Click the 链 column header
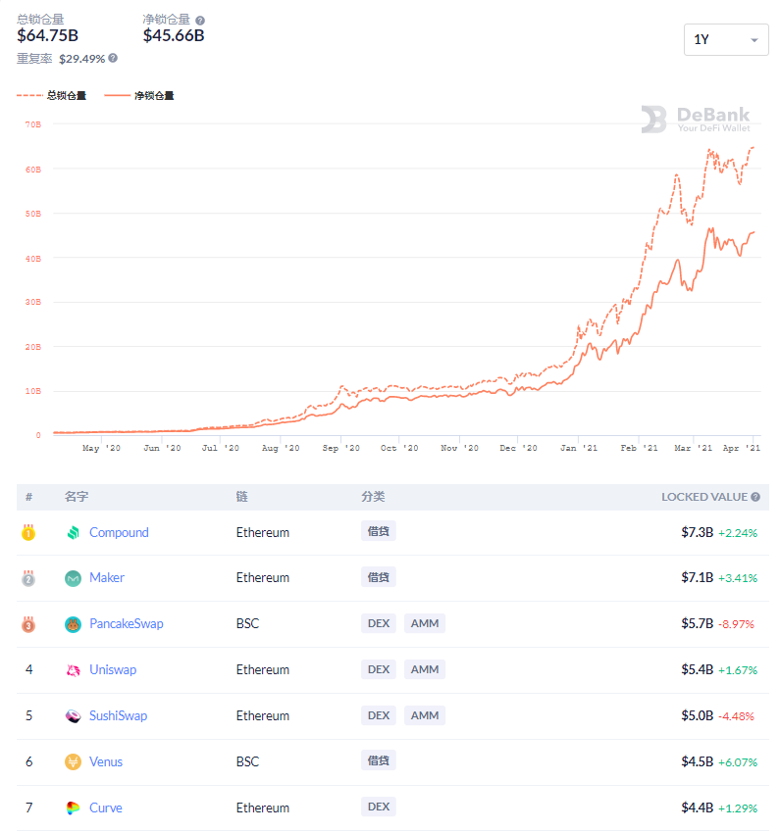Screen dimensions: 780x832 tap(241, 497)
